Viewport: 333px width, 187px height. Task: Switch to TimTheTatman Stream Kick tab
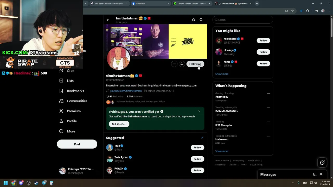(x=192, y=4)
